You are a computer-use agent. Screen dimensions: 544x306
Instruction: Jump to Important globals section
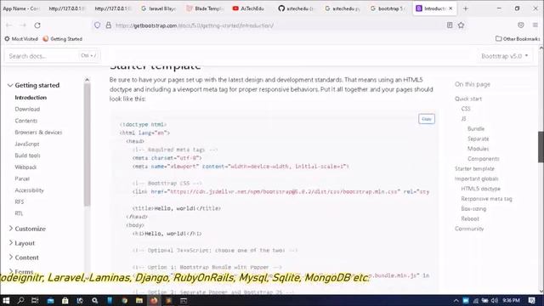[x=476, y=178]
